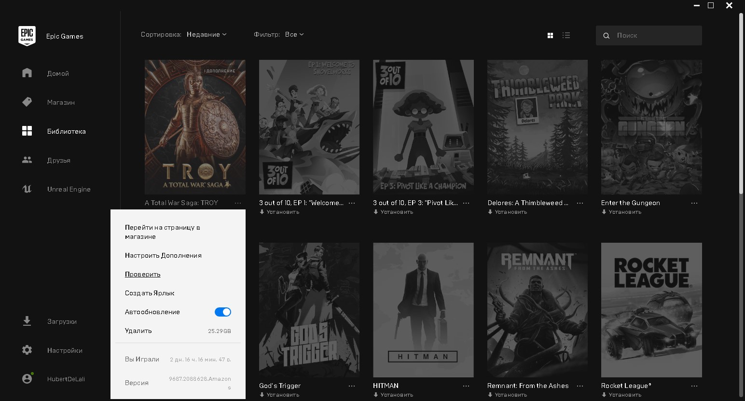Open options menu for HITMAN
Viewport: 745px width, 401px height.
pos(466,386)
